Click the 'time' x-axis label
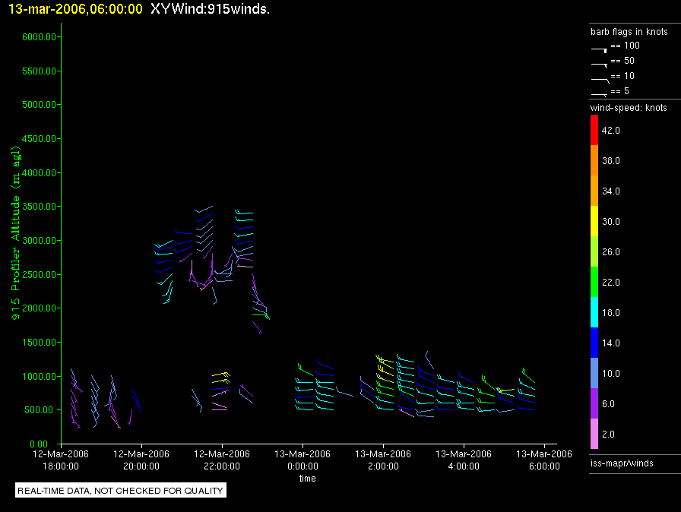Viewport: 681px width, 512px height. point(308,478)
